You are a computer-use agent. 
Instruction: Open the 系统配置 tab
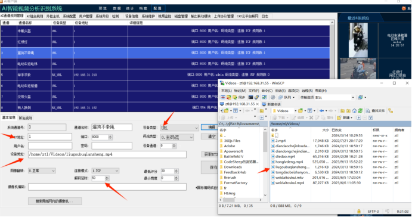pyautogui.click(x=69, y=16)
